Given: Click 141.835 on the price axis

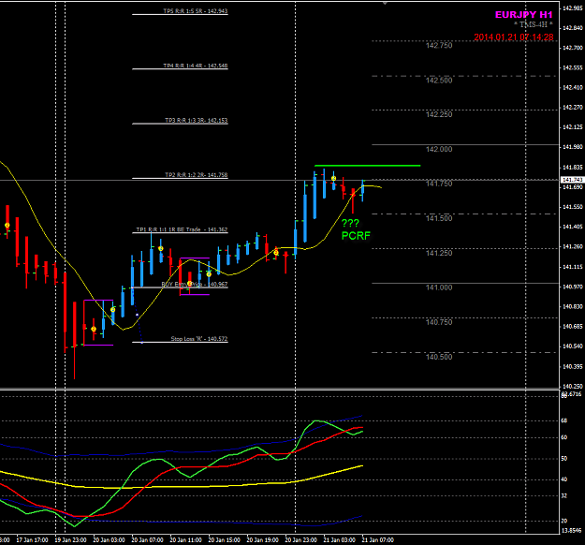Looking at the screenshot, I should (573, 168).
